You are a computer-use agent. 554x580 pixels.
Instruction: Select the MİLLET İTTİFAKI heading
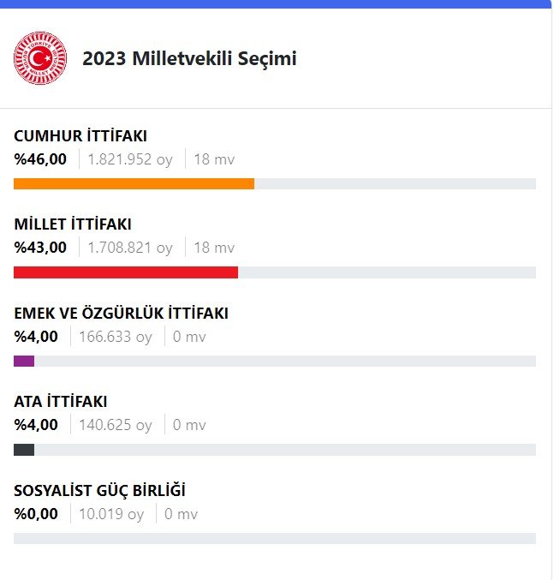pos(73,224)
